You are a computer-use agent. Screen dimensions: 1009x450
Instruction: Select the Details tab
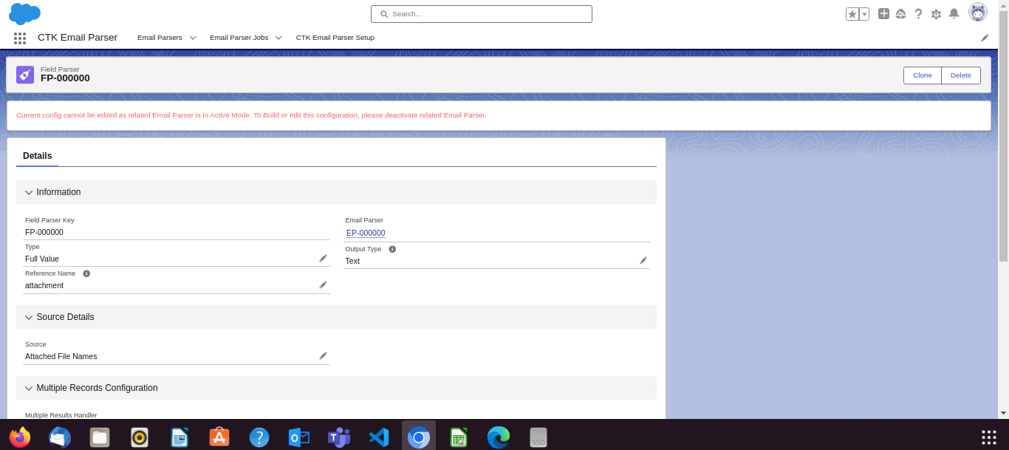pos(38,156)
